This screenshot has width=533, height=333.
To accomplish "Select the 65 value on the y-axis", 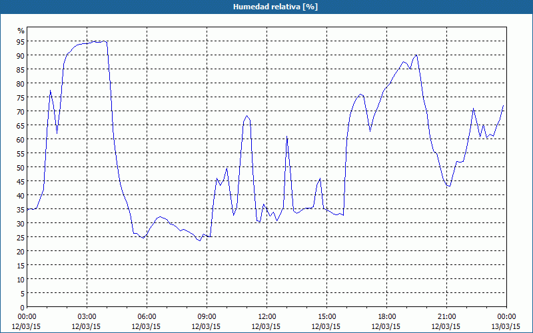I will click(21, 125).
